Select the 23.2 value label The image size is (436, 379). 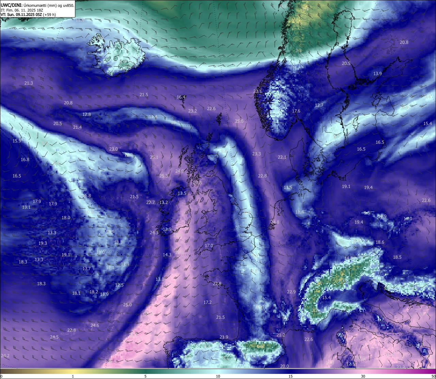[x=192, y=111]
